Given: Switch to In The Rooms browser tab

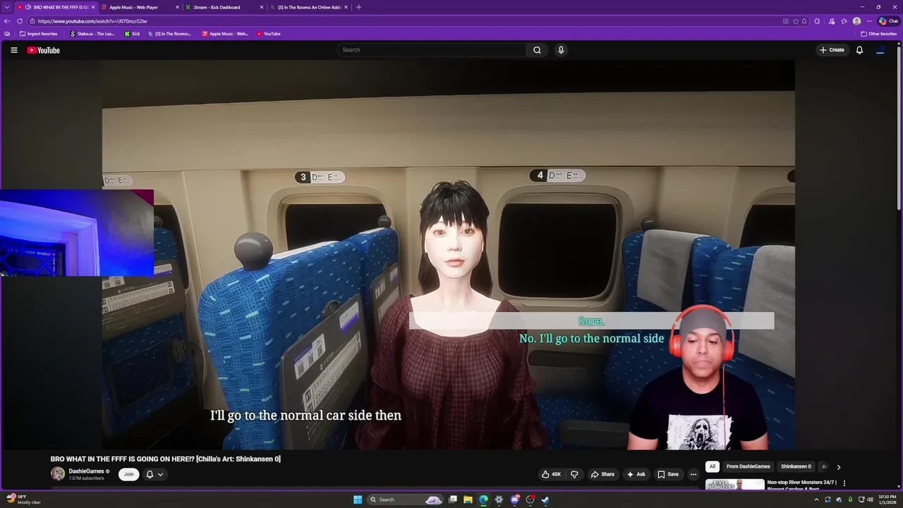Looking at the screenshot, I should [308, 7].
